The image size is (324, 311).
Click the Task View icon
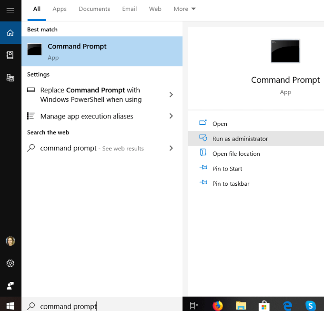pyautogui.click(x=194, y=306)
